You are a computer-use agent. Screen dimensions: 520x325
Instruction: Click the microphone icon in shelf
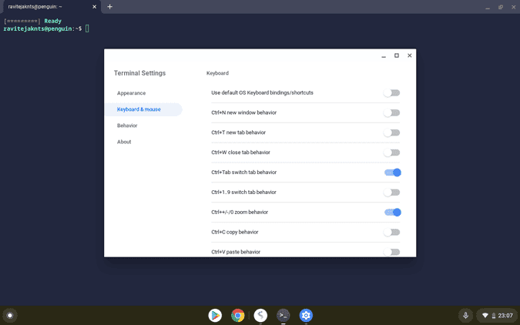[x=465, y=315]
